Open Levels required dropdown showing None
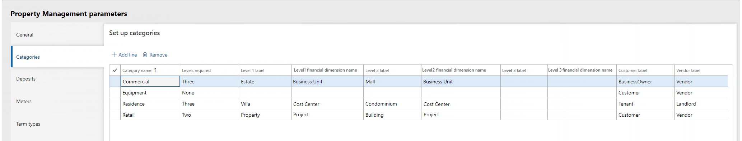742x141 pixels. point(209,92)
